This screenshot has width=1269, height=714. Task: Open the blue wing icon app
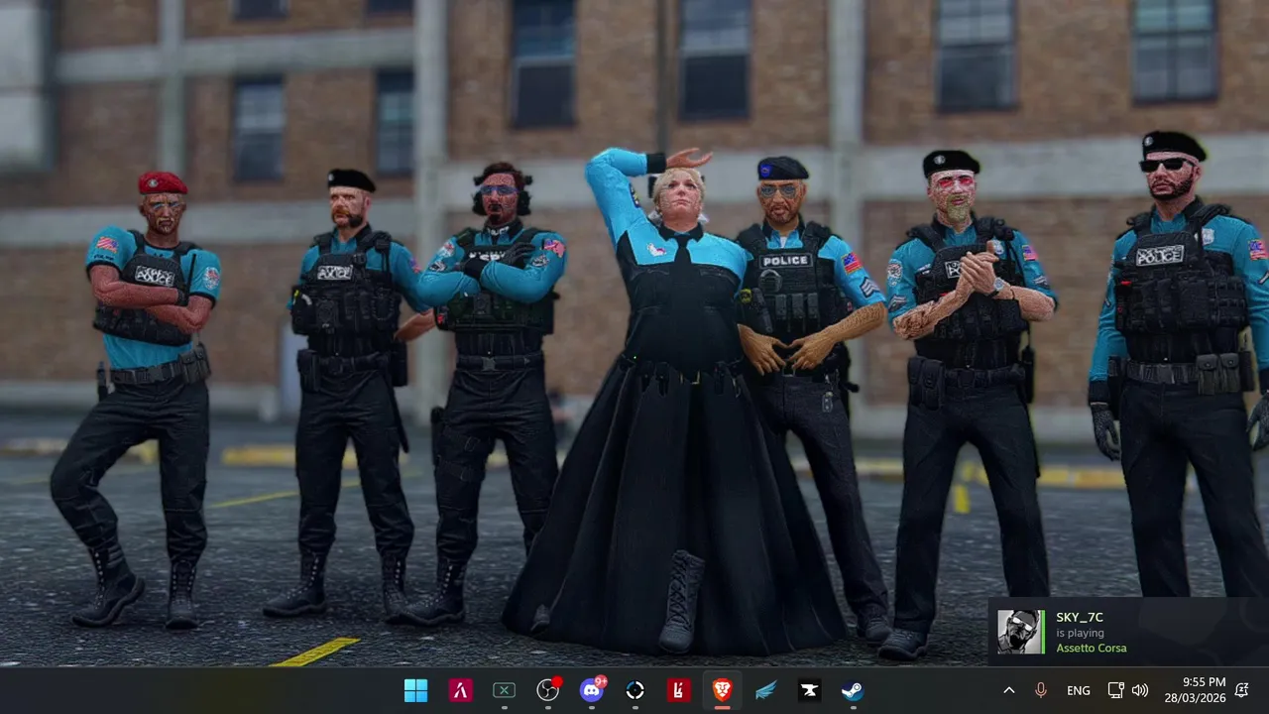[x=766, y=691]
